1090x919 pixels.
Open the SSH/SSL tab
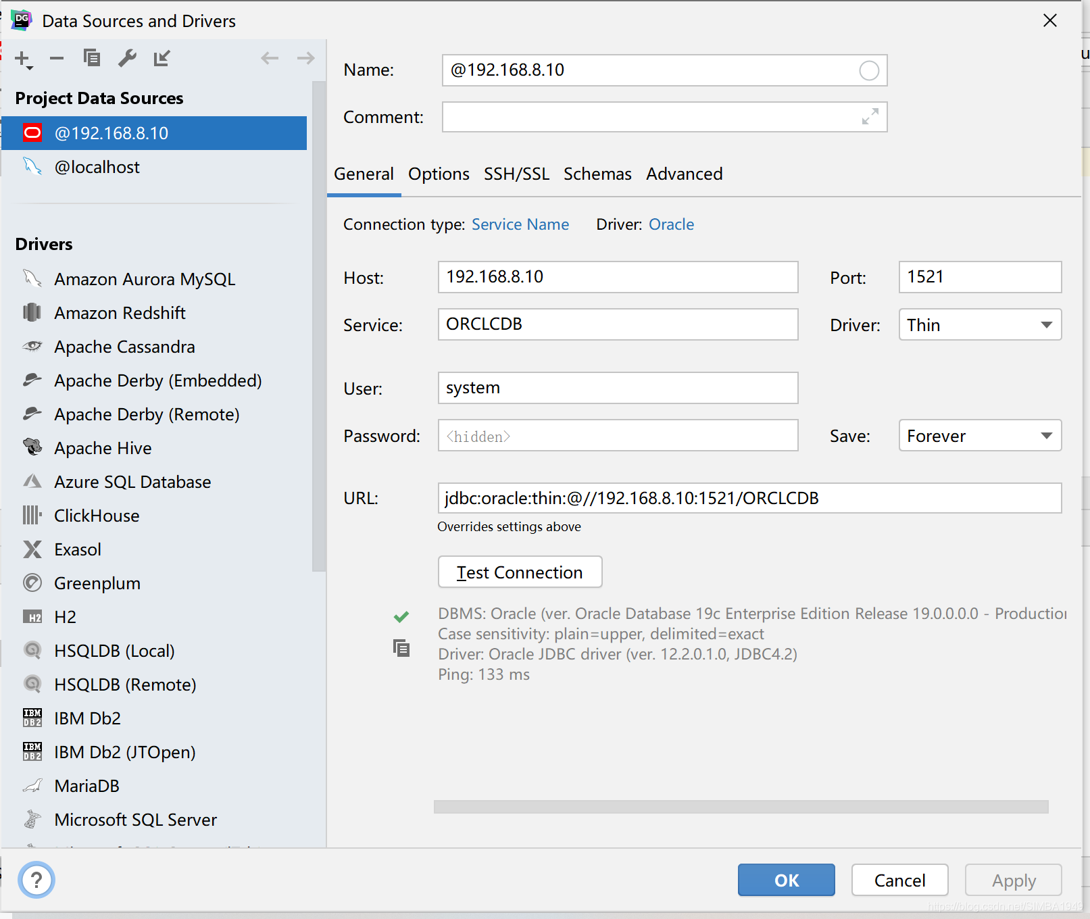(516, 174)
